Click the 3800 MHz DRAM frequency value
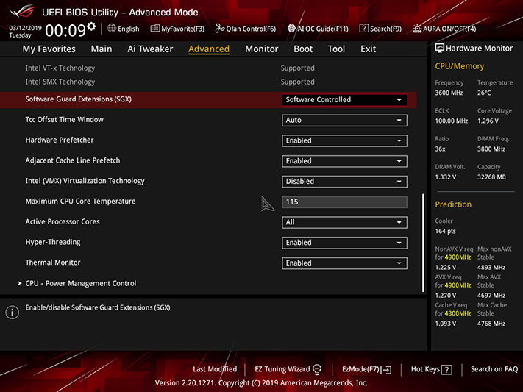 tap(491, 149)
